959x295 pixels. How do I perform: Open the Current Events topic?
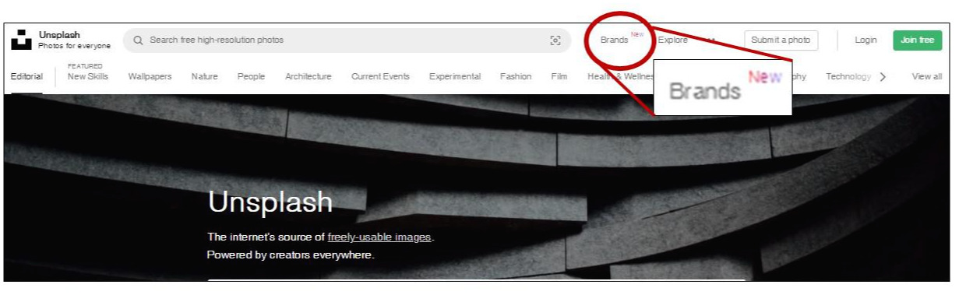[x=380, y=77]
